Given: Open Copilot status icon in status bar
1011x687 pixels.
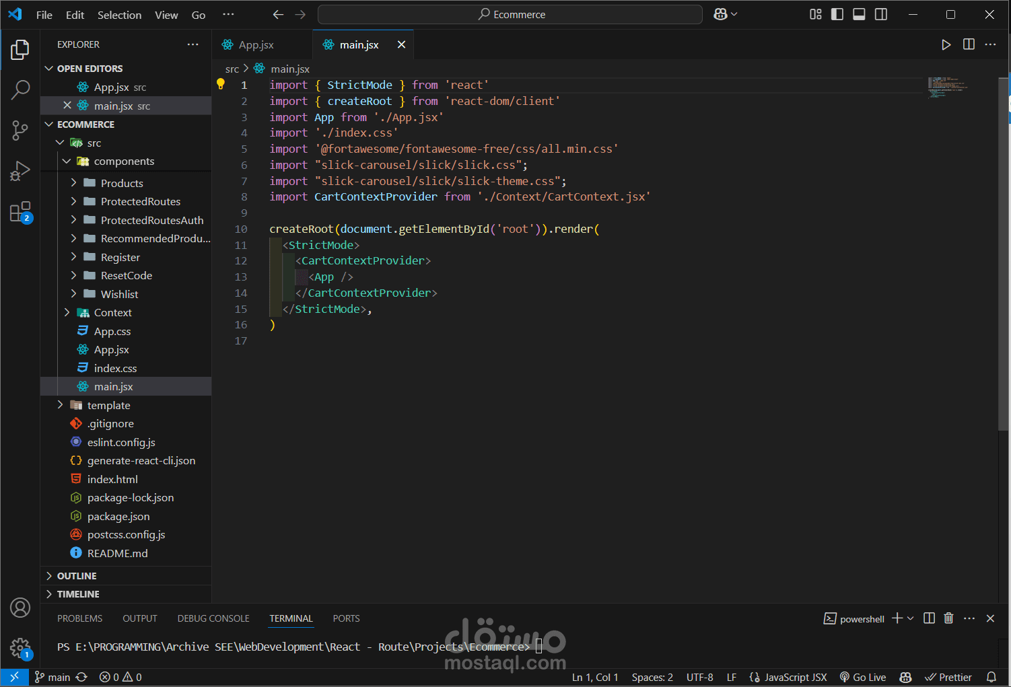Looking at the screenshot, I should (905, 678).
